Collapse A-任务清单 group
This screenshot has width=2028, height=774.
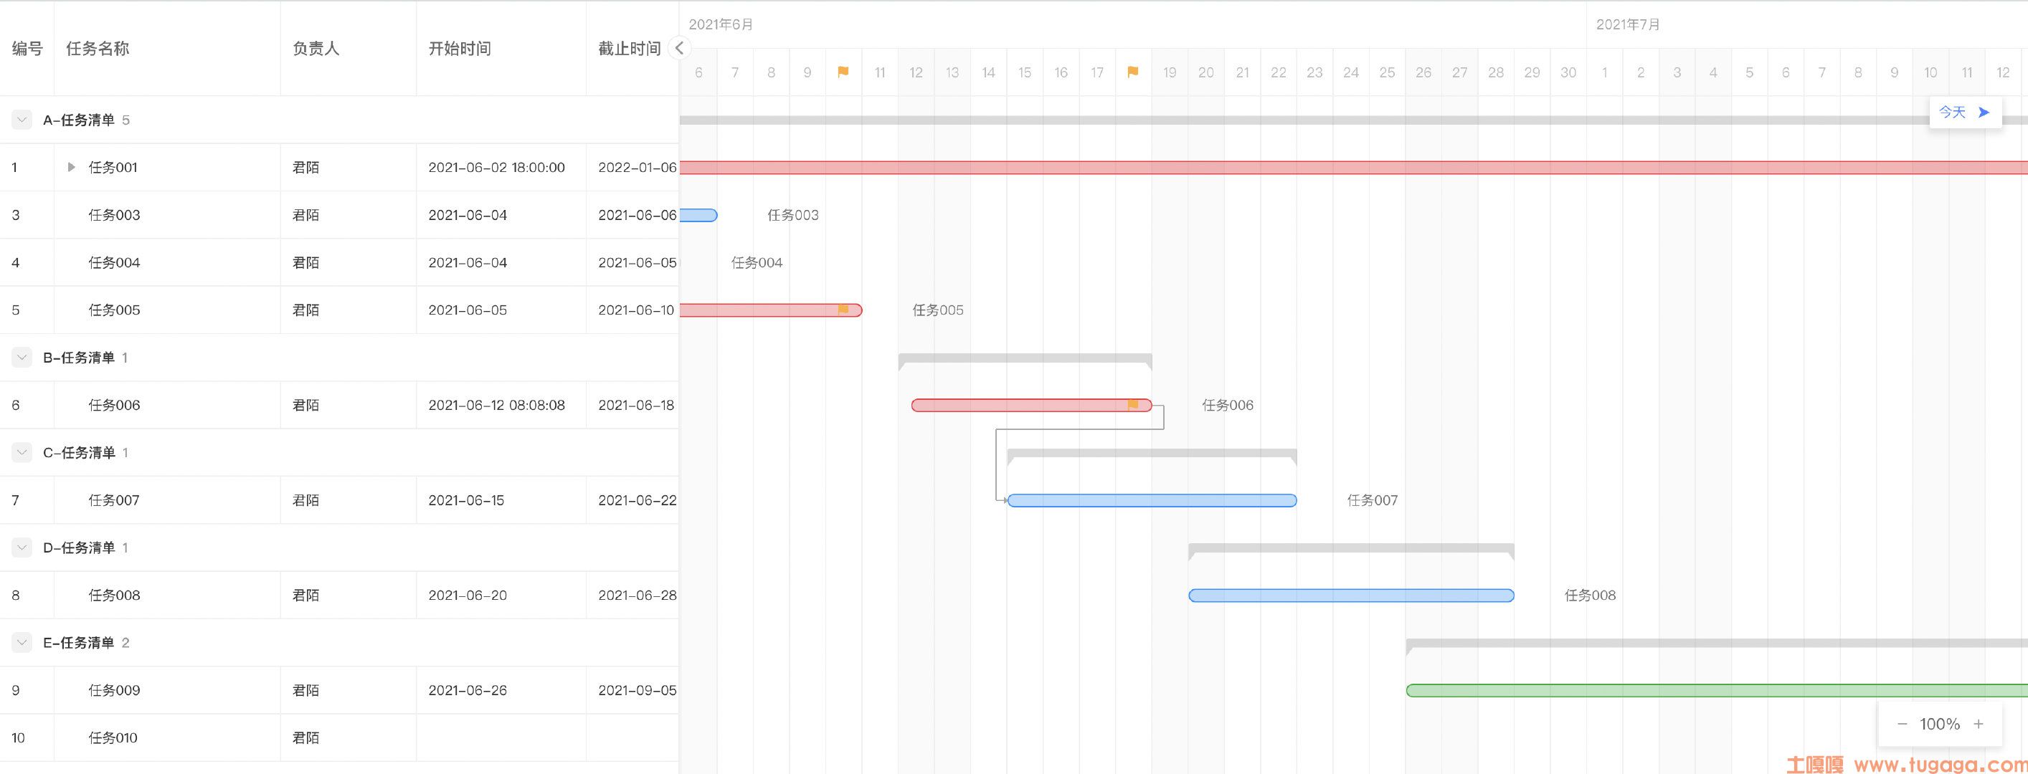[22, 120]
